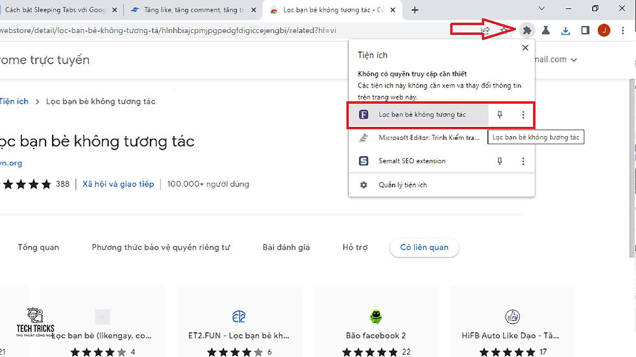
Task: Open more options for Semalt SEO extension
Action: click(523, 161)
